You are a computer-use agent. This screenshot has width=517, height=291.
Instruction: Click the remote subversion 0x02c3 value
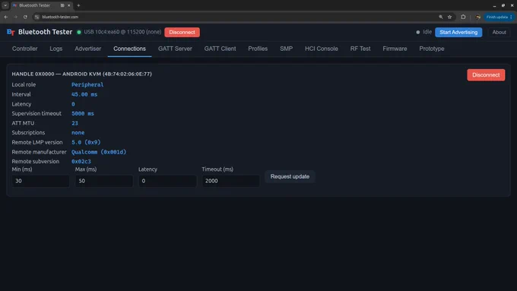81,162
